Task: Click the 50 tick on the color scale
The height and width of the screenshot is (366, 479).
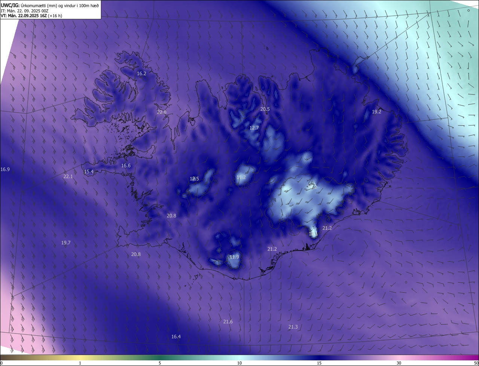Action: (476, 363)
